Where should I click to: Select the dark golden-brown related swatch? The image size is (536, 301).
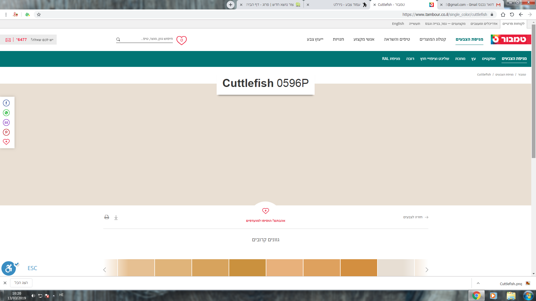(x=247, y=268)
